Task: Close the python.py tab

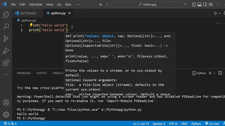Action: click(70, 13)
